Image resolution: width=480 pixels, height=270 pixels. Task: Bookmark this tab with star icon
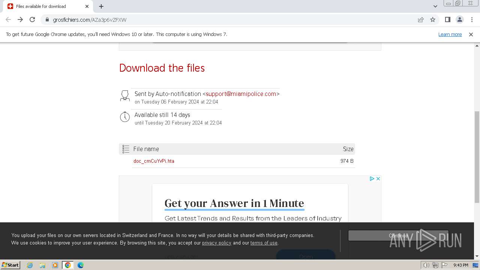pyautogui.click(x=433, y=19)
